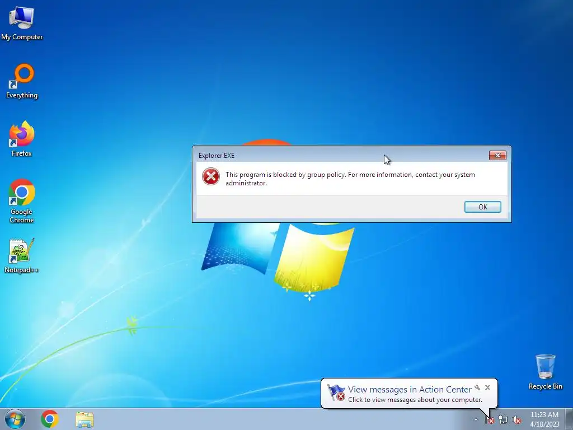Open My Computer desktop icon
This screenshot has width=573, height=430.
22,24
